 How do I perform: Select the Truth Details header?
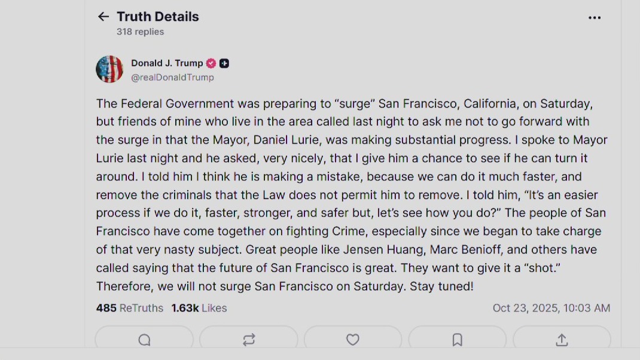(x=158, y=17)
